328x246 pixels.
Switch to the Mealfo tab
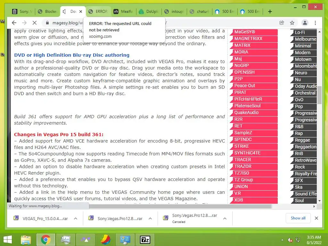click(x=124, y=12)
